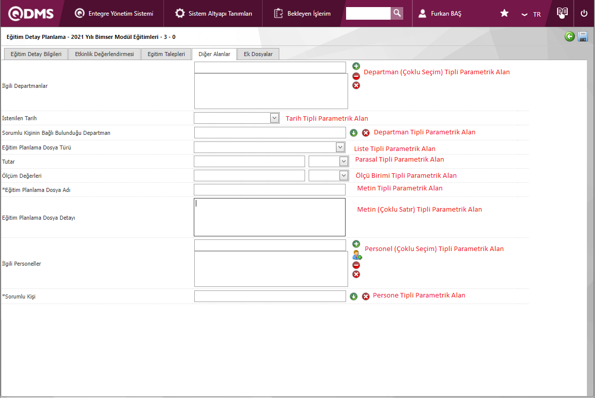Click the Eğitim Planlama Dosya Adı text field
Screen dimensions: 595x398
269,189
